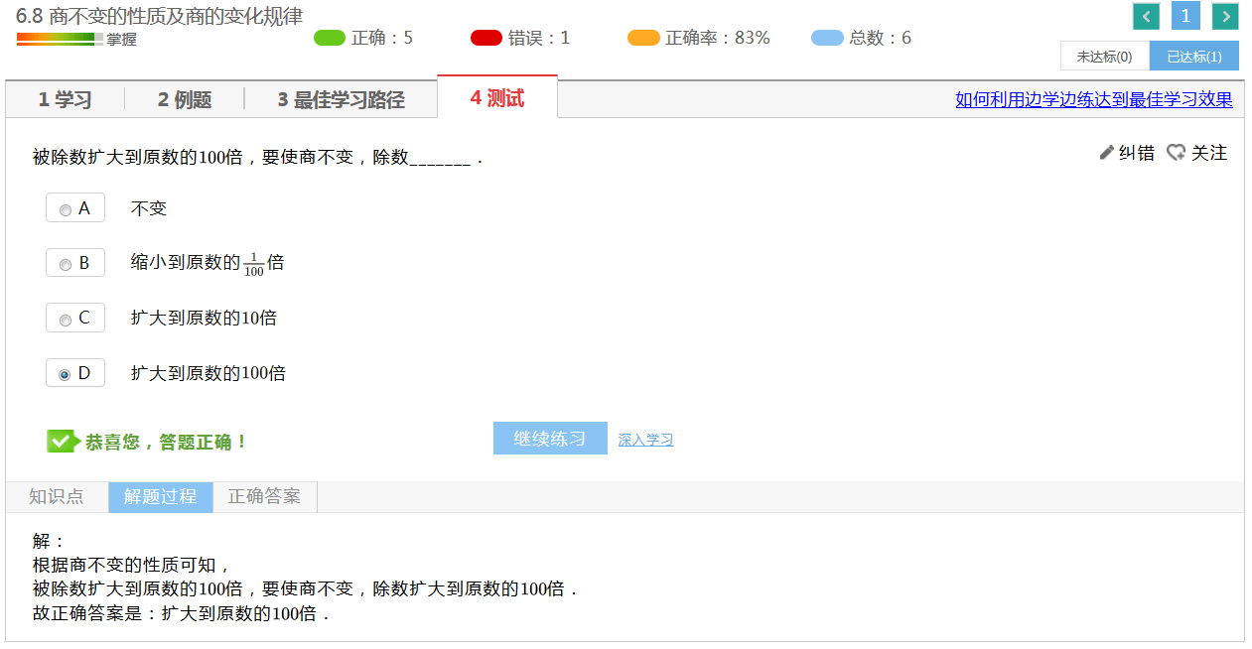Open the 2 例题 tab
The width and height of the screenshot is (1252, 649).
pos(185,99)
